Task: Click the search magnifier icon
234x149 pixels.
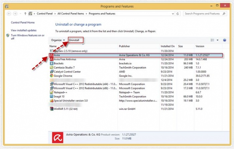Action: [224, 14]
